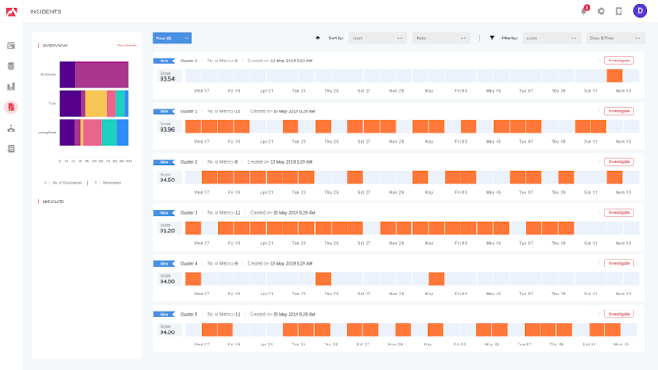Screen dimensions: 658x370
Task: Open the database icon in sidebar
Action: [x=11, y=66]
